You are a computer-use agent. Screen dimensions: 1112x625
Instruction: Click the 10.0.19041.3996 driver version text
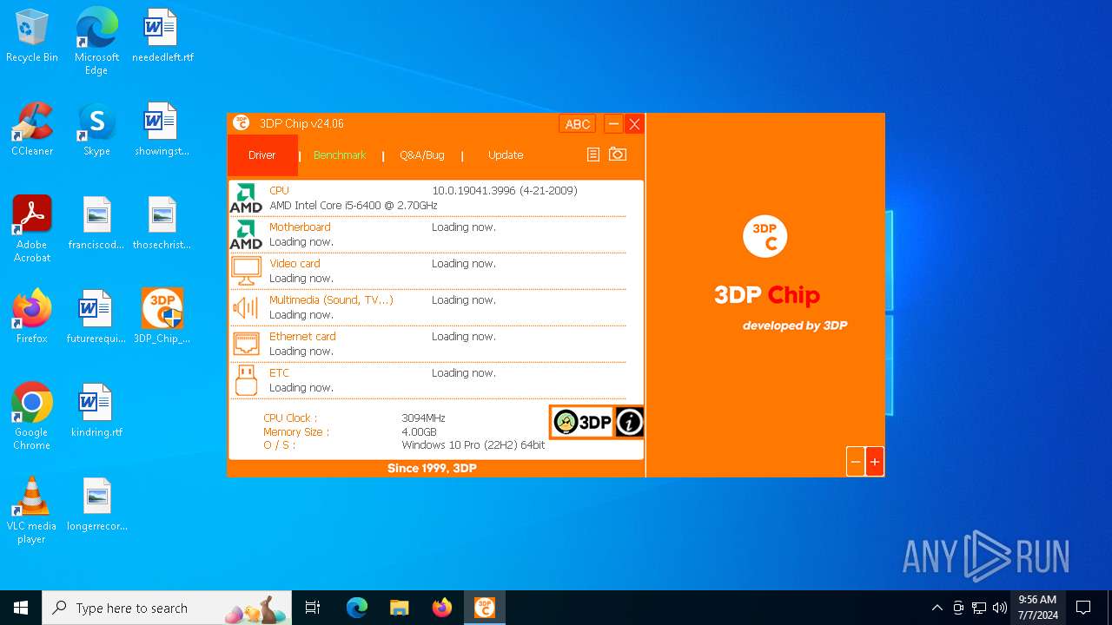click(x=505, y=191)
